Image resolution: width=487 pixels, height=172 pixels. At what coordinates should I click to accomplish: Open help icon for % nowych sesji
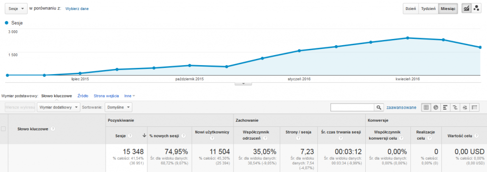[184, 135]
